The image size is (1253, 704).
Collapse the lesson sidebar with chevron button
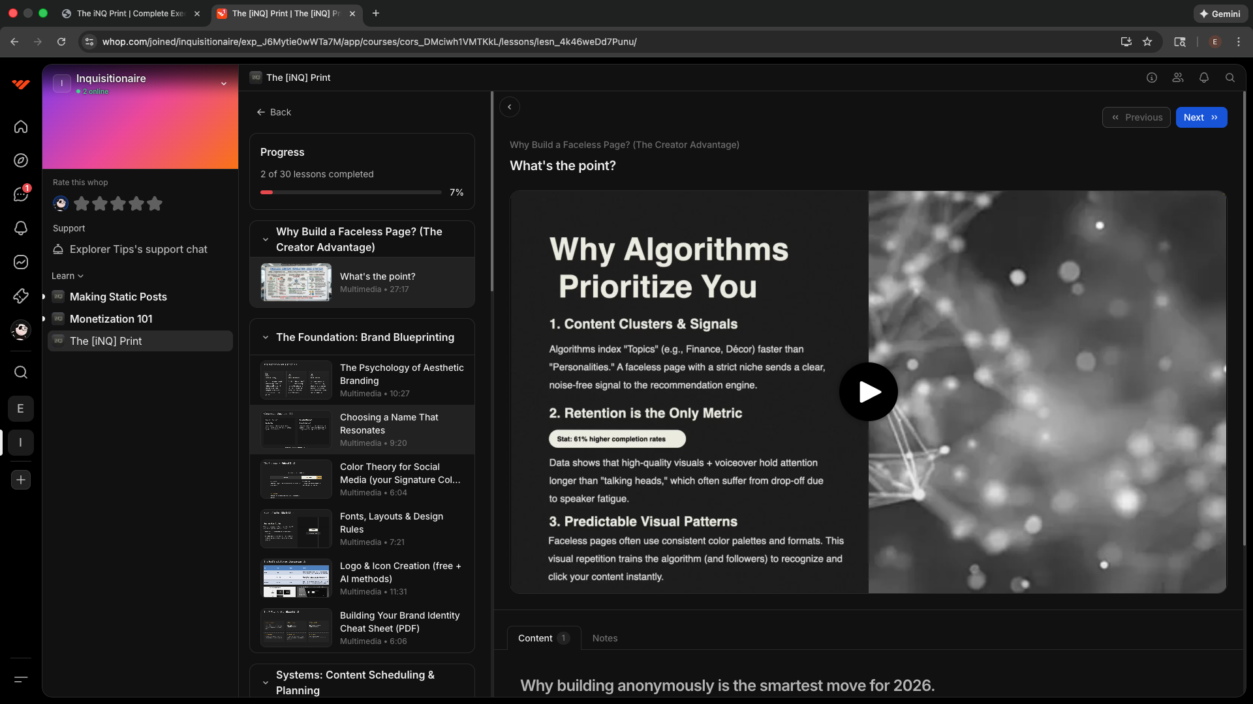(510, 107)
